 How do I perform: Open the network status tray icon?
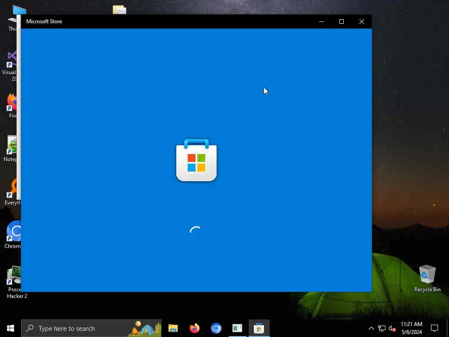(382, 328)
